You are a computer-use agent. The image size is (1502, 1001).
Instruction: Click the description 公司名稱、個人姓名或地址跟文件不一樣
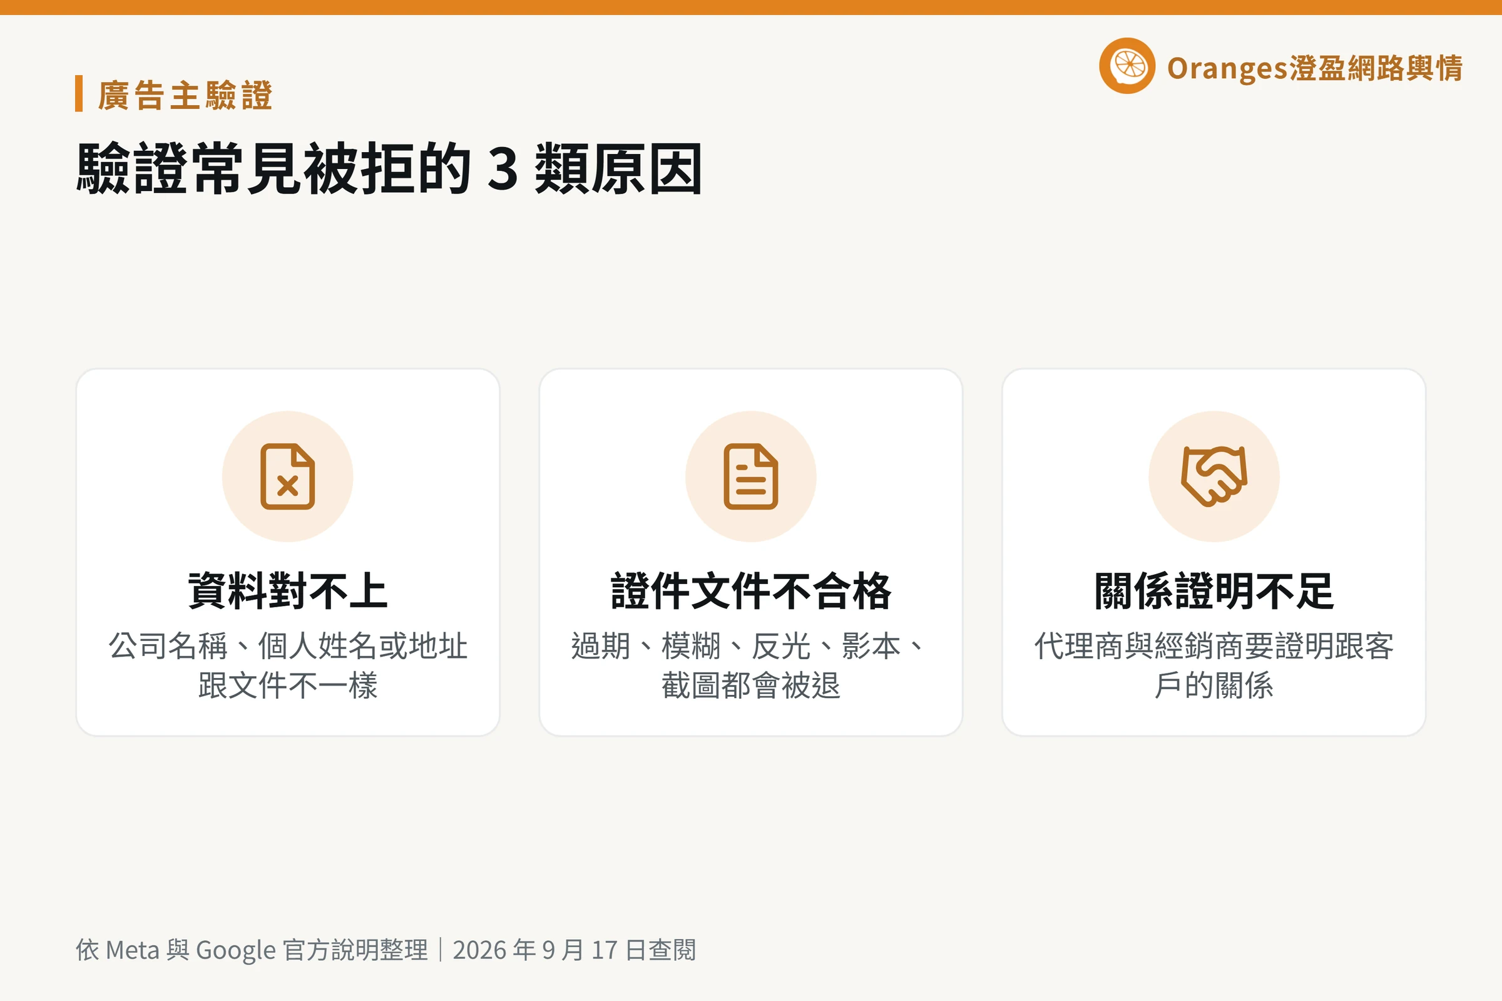coord(288,665)
